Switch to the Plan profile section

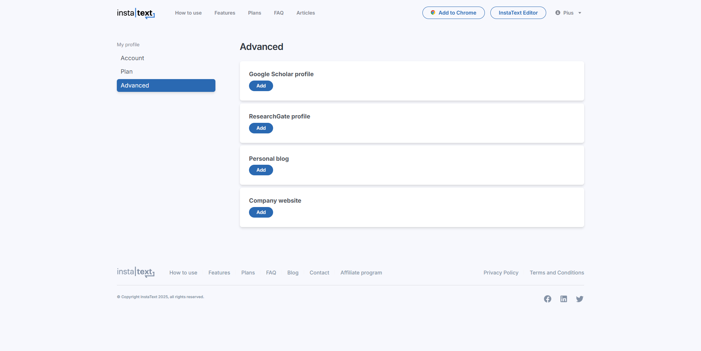point(127,72)
